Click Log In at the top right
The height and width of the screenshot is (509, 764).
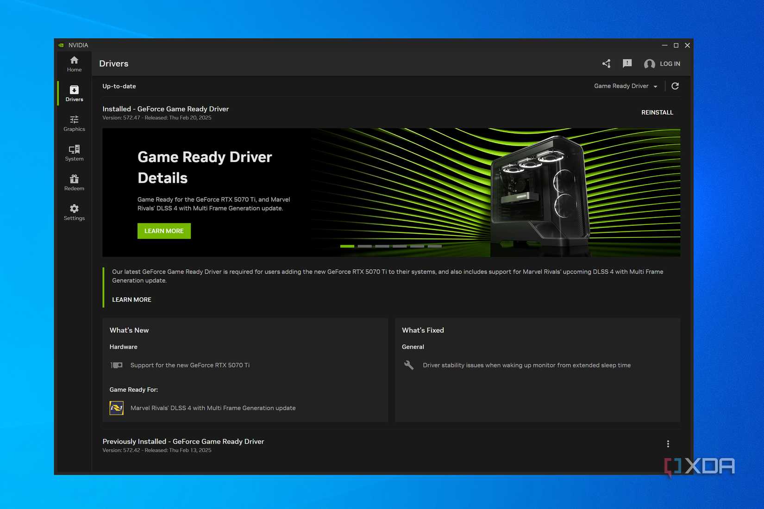coord(670,63)
